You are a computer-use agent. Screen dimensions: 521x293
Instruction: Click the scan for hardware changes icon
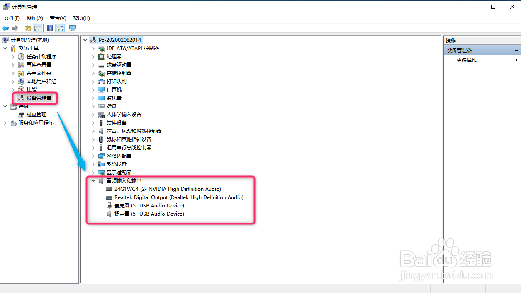(x=72, y=28)
